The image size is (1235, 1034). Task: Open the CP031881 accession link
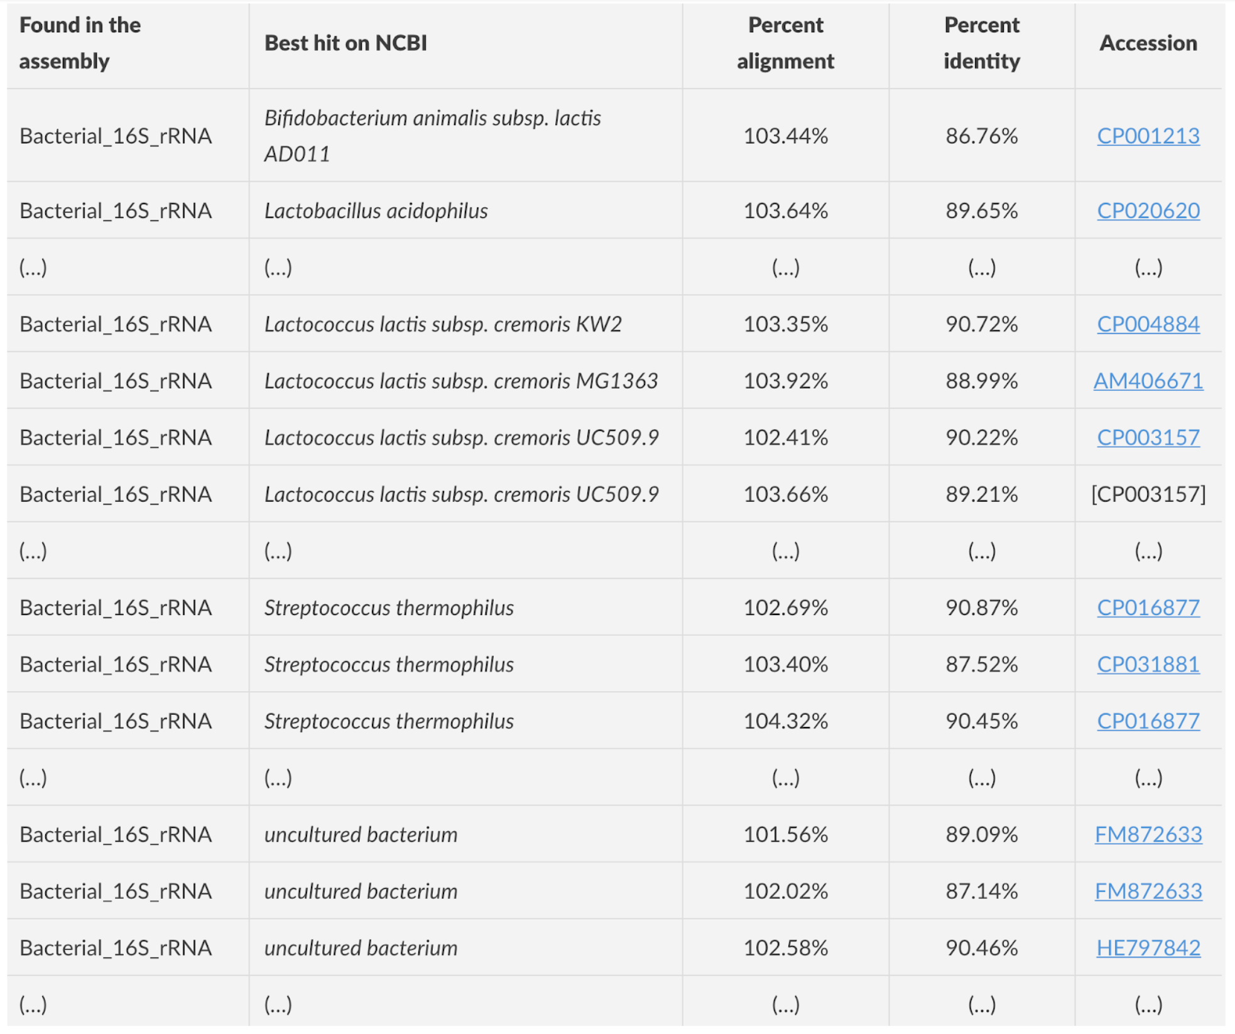click(1148, 664)
